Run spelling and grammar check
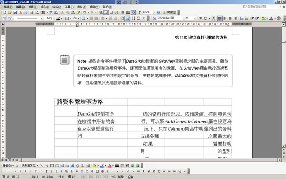Viewport: 286px width, 179px height. click(x=51, y=12)
